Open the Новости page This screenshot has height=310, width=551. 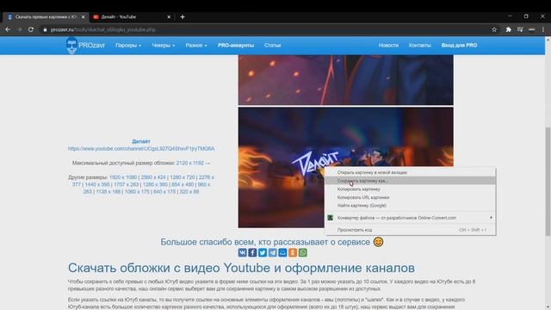(388, 46)
